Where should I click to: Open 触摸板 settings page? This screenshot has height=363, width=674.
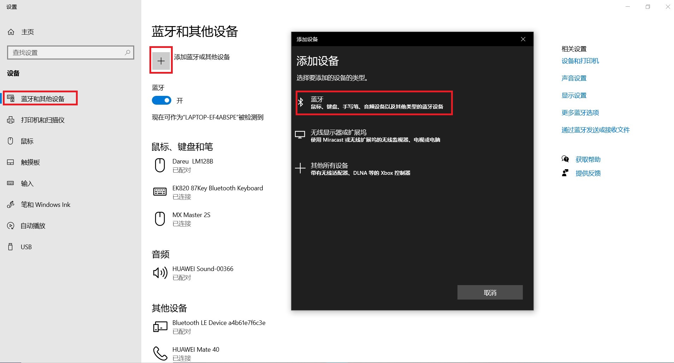(x=30, y=162)
